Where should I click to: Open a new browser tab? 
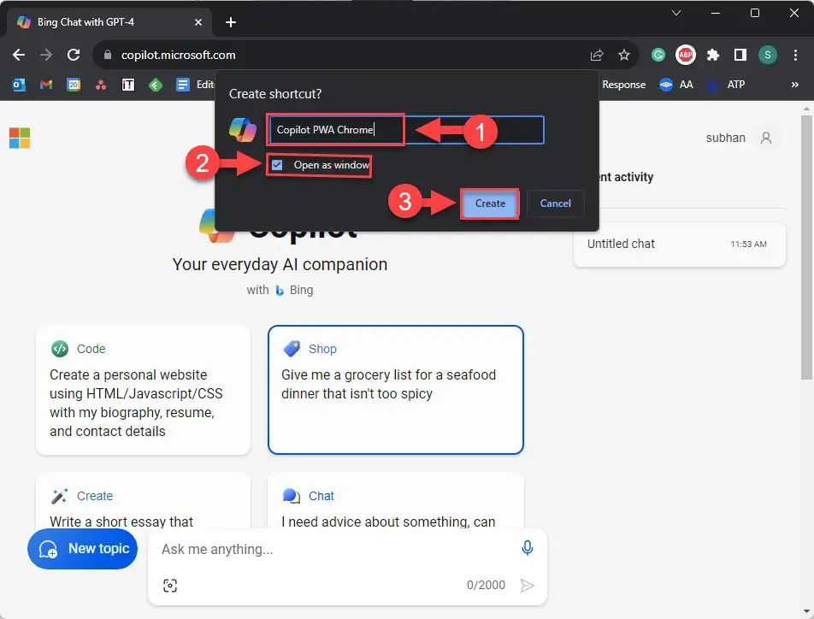click(x=231, y=22)
